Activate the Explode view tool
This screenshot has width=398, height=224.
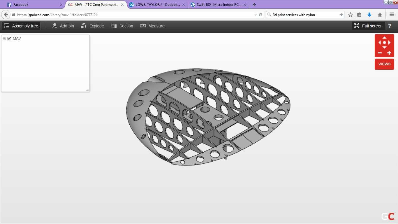[x=92, y=26]
